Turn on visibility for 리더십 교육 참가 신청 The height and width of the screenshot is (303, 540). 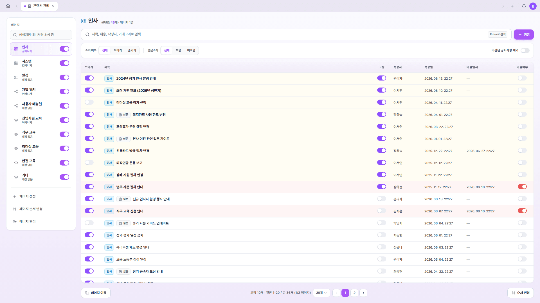pos(89,102)
